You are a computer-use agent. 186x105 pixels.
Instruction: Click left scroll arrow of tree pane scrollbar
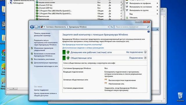[8, 88]
